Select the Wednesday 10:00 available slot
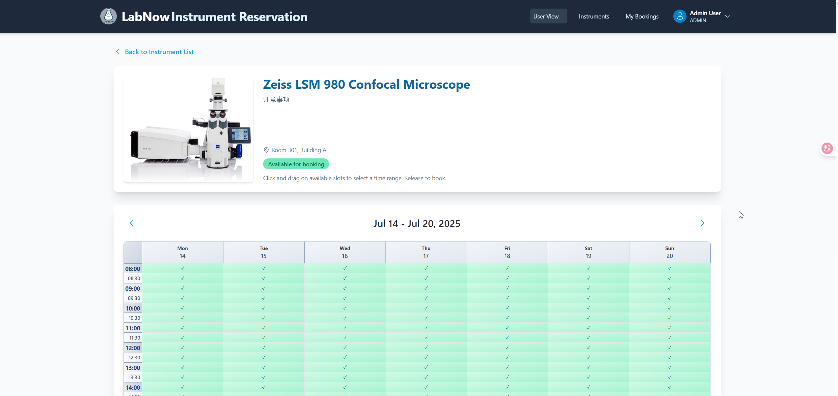838x396 pixels. pos(345,308)
